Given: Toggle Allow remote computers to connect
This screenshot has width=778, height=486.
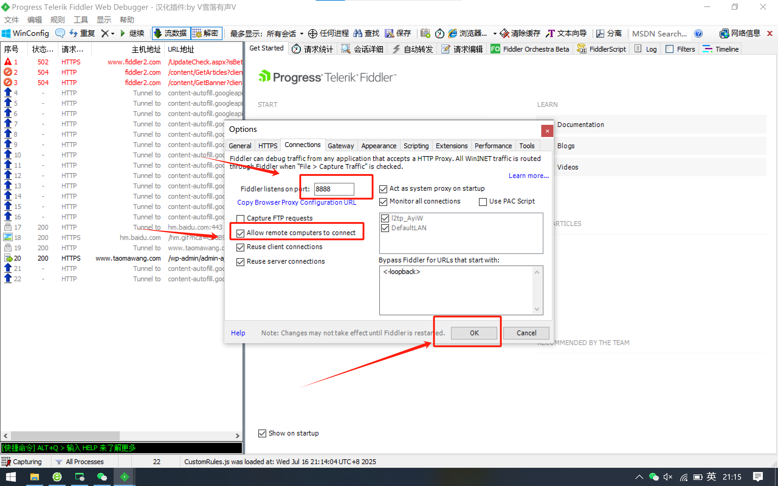Looking at the screenshot, I should coord(240,233).
